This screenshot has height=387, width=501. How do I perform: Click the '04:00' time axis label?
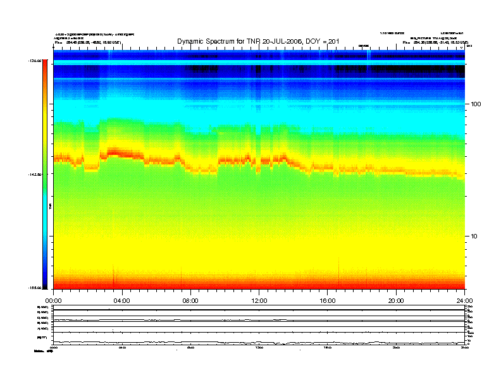pyautogui.click(x=121, y=301)
